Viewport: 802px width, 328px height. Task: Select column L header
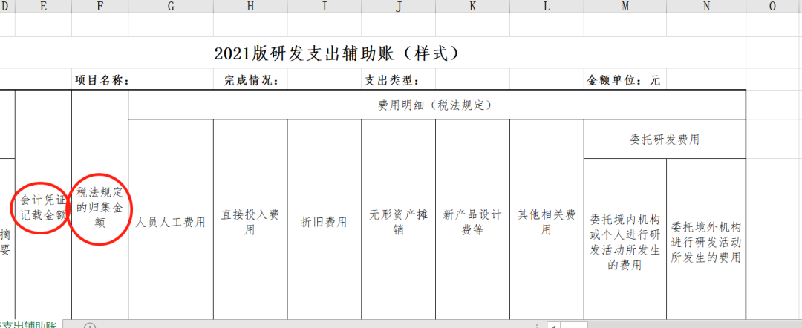click(547, 6)
